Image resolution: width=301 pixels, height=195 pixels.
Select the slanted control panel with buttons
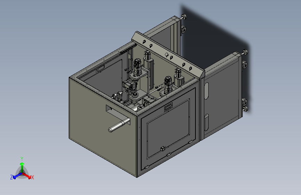(x=167, y=54)
